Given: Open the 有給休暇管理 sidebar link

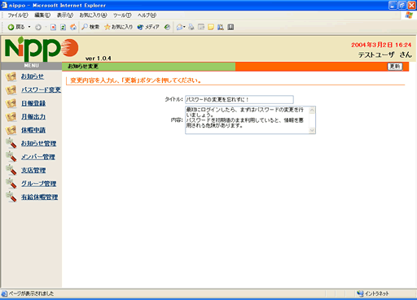Looking at the screenshot, I should tap(40, 197).
